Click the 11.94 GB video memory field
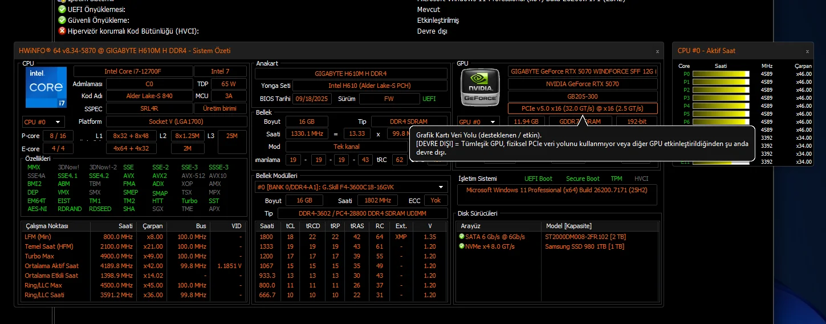826x324 pixels. (x=526, y=121)
